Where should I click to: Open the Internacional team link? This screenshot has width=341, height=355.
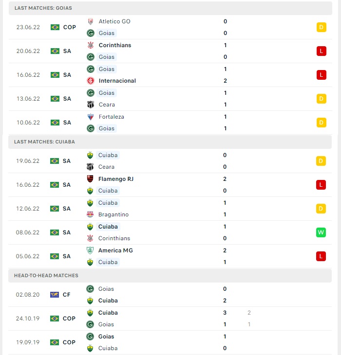coord(117,81)
